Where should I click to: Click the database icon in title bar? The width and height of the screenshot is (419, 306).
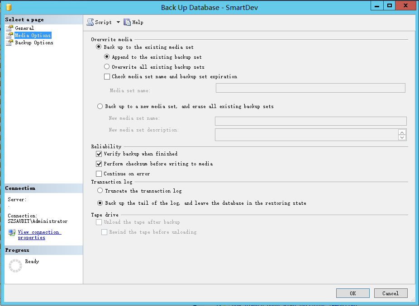pos(9,7)
